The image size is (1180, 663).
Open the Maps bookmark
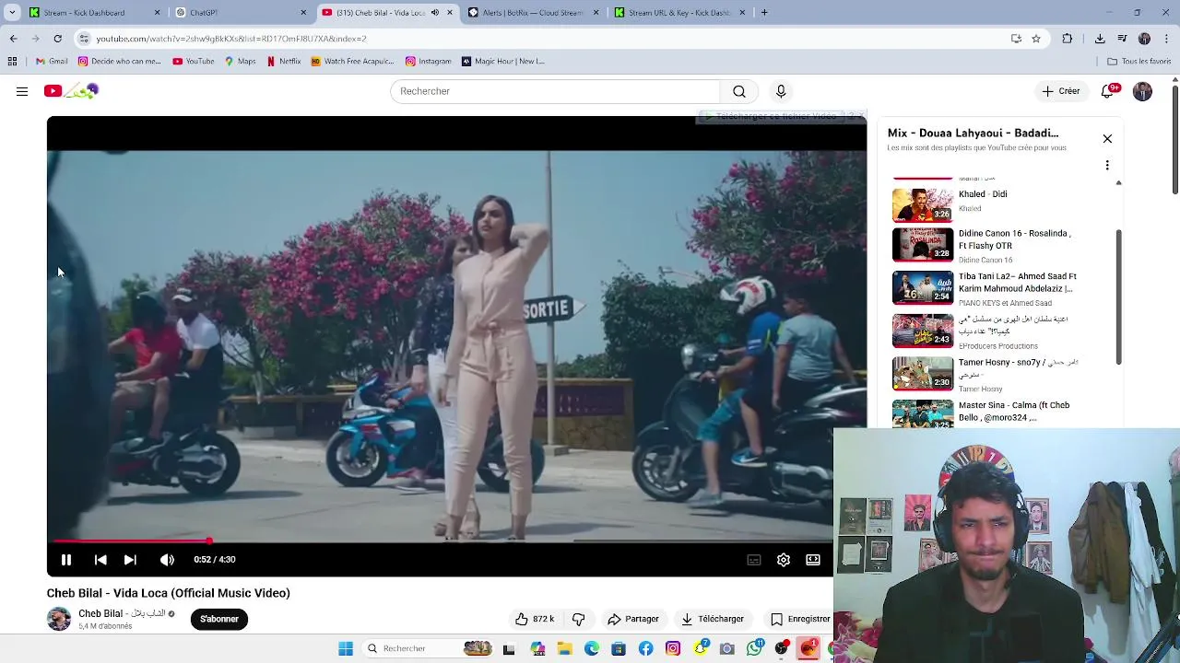pyautogui.click(x=240, y=62)
